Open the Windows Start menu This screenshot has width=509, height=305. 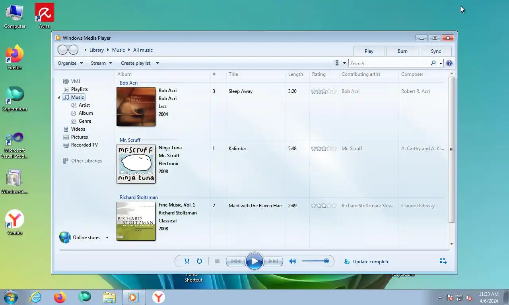10,297
